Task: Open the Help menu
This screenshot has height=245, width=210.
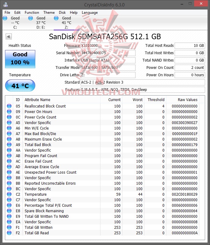Action: point(74,13)
